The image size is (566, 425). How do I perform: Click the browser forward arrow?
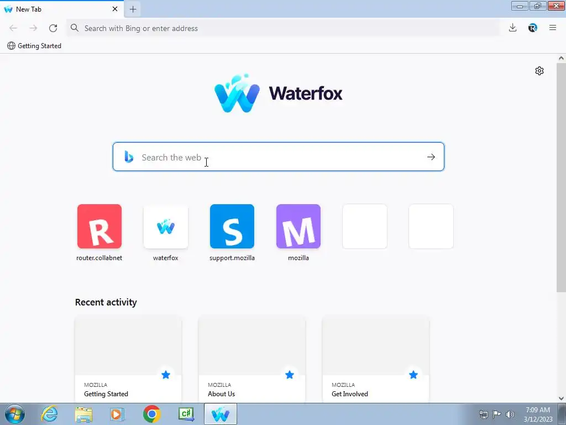[33, 28]
